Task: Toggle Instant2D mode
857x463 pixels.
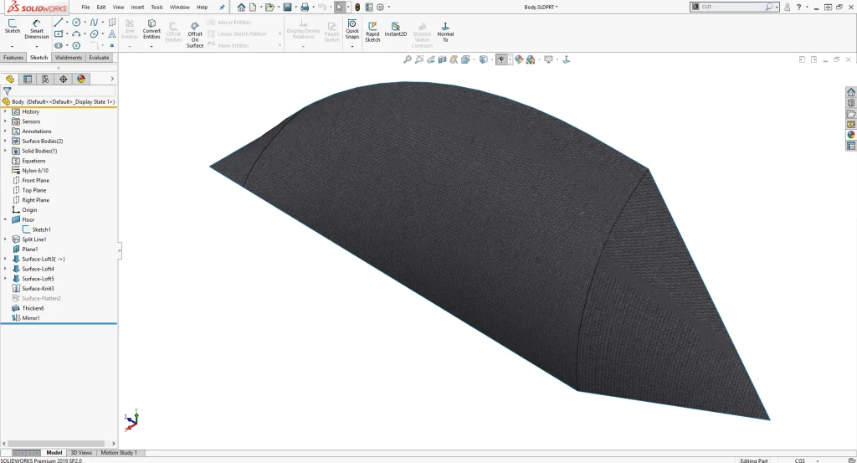Action: pyautogui.click(x=396, y=30)
